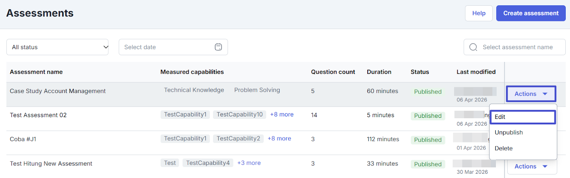Click the Select assessment name search box

click(x=518, y=47)
